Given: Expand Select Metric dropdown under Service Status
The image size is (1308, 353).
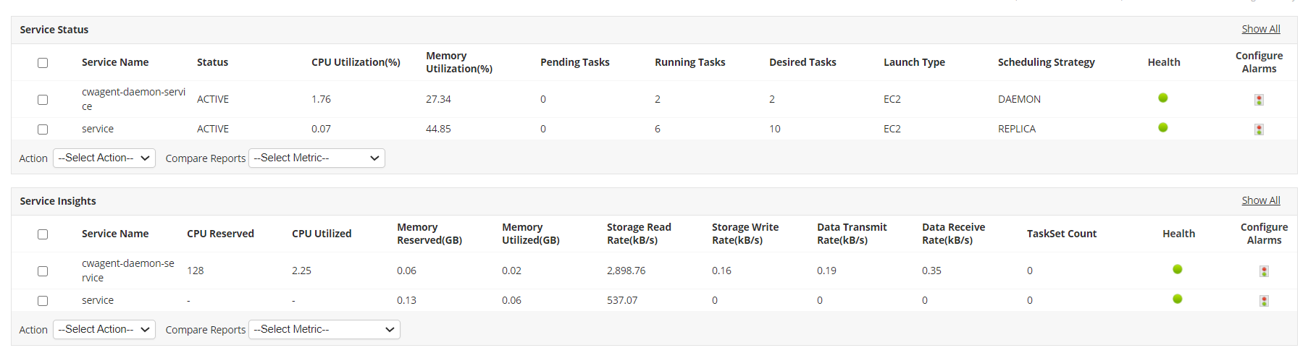Looking at the screenshot, I should tap(316, 158).
